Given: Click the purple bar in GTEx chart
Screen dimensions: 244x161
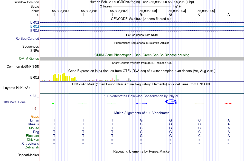Looking at the screenshot, I should (97, 80).
